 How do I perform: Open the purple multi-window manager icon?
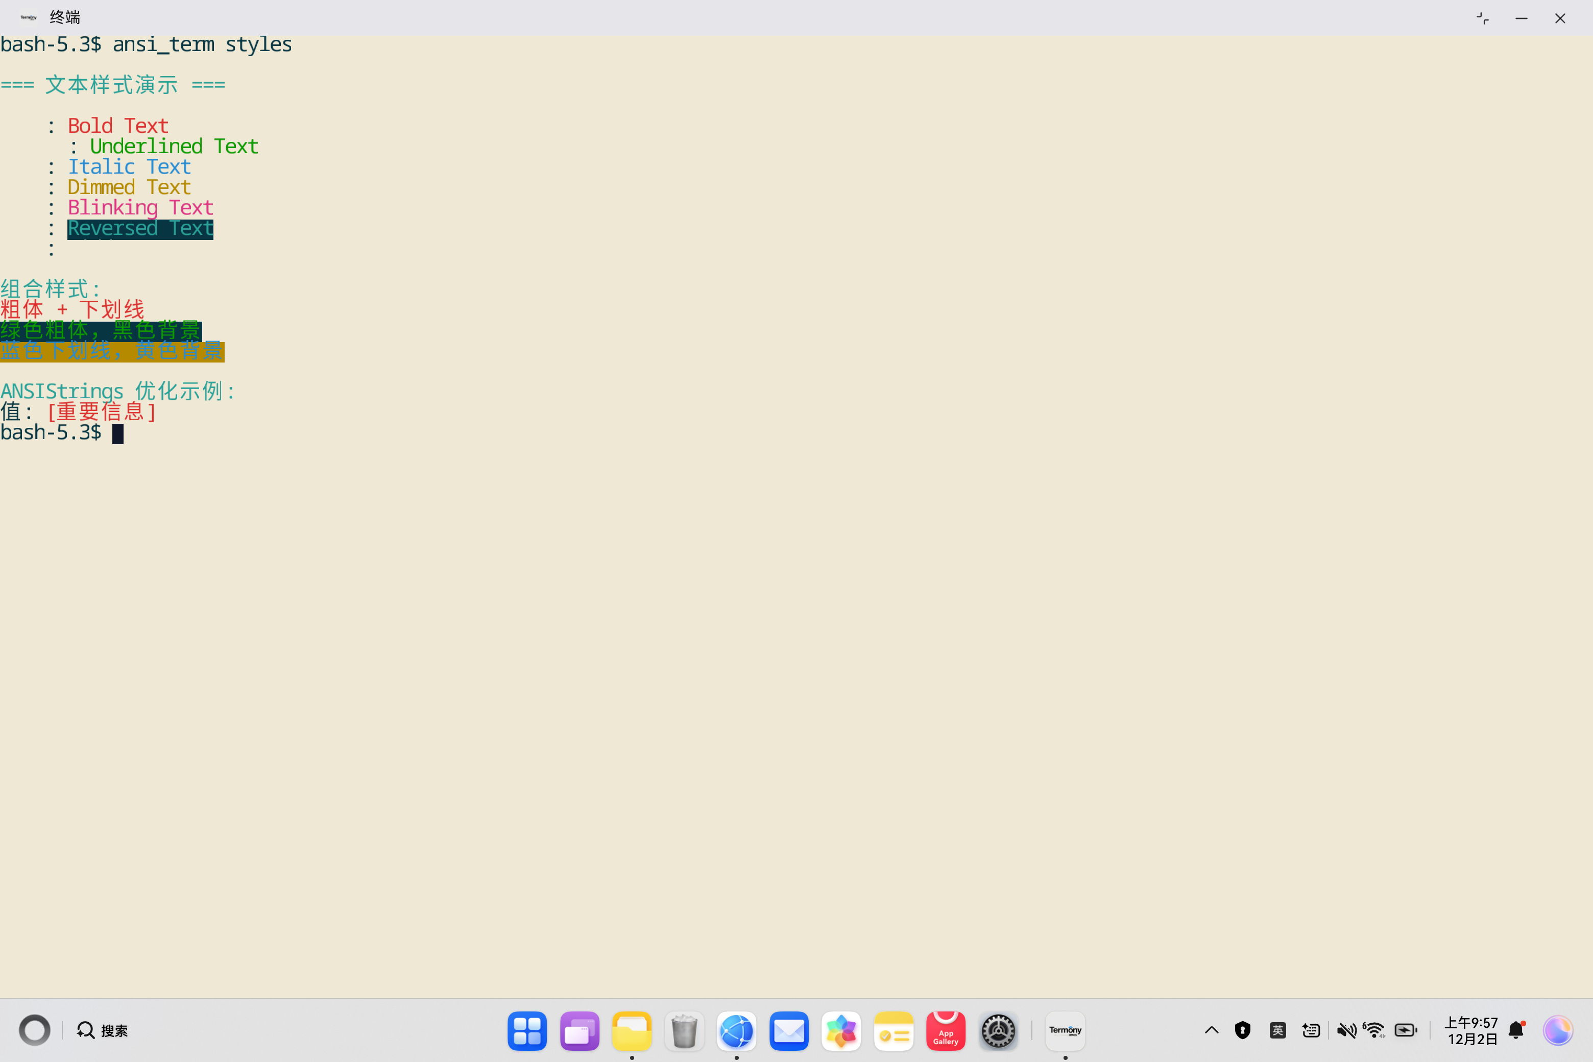[580, 1031]
